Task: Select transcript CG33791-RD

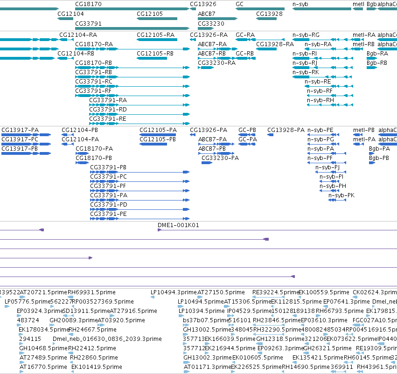Action: pyautogui.click(x=108, y=110)
